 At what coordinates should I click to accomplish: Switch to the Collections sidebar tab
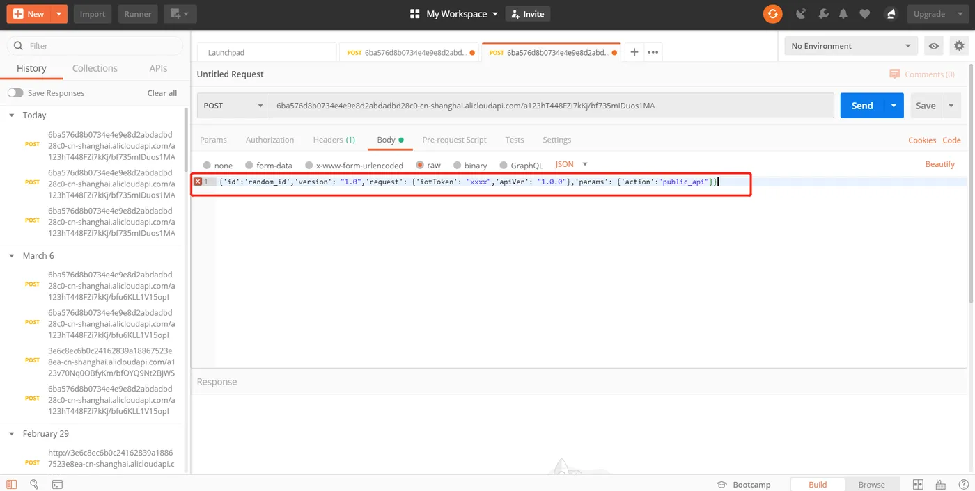[x=95, y=68]
